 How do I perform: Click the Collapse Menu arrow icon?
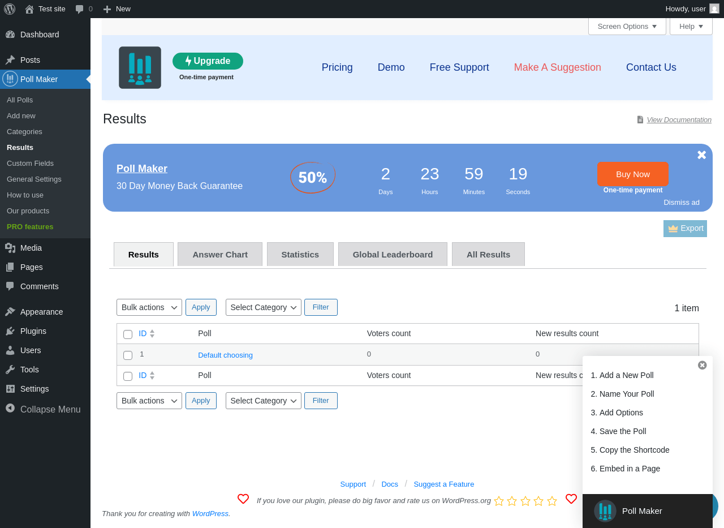coord(10,408)
